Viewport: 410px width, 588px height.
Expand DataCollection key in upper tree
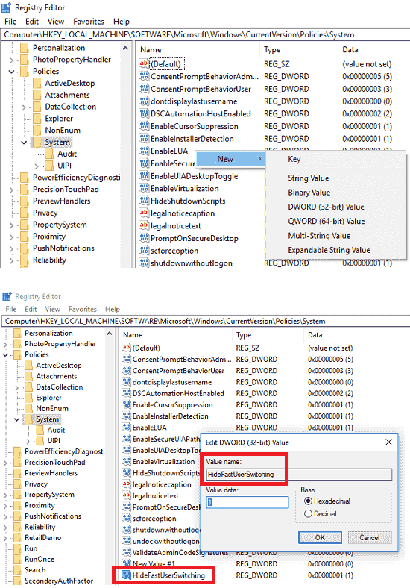coord(24,107)
